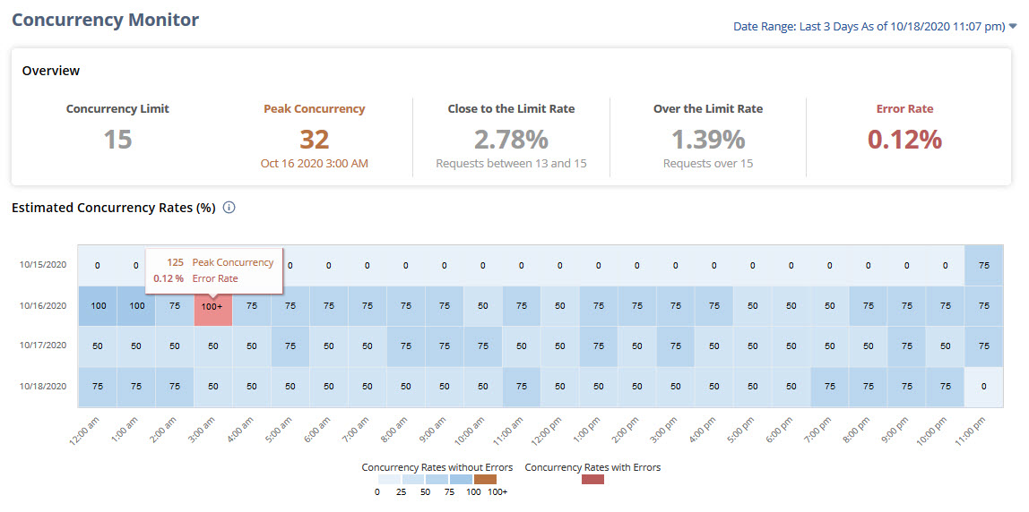Screen dimensions: 1029x512
Task: Click the Peak Concurrency value 32
Action: 315,139
